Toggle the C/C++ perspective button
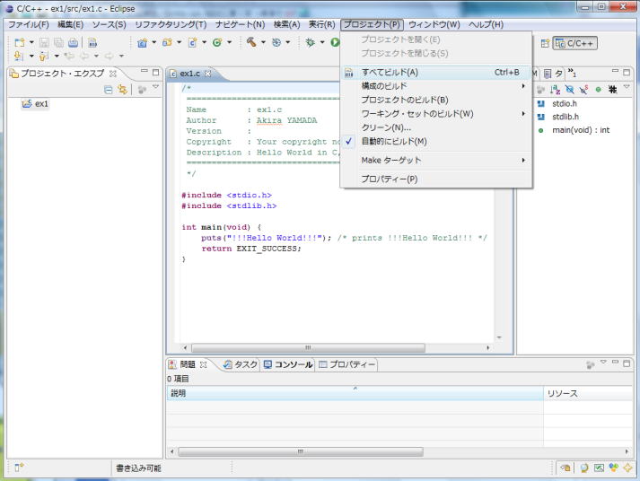The width and height of the screenshot is (640, 481). (575, 42)
